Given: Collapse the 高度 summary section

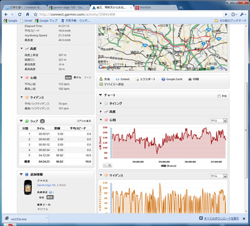Looking at the screenshot, I should coord(21,49).
